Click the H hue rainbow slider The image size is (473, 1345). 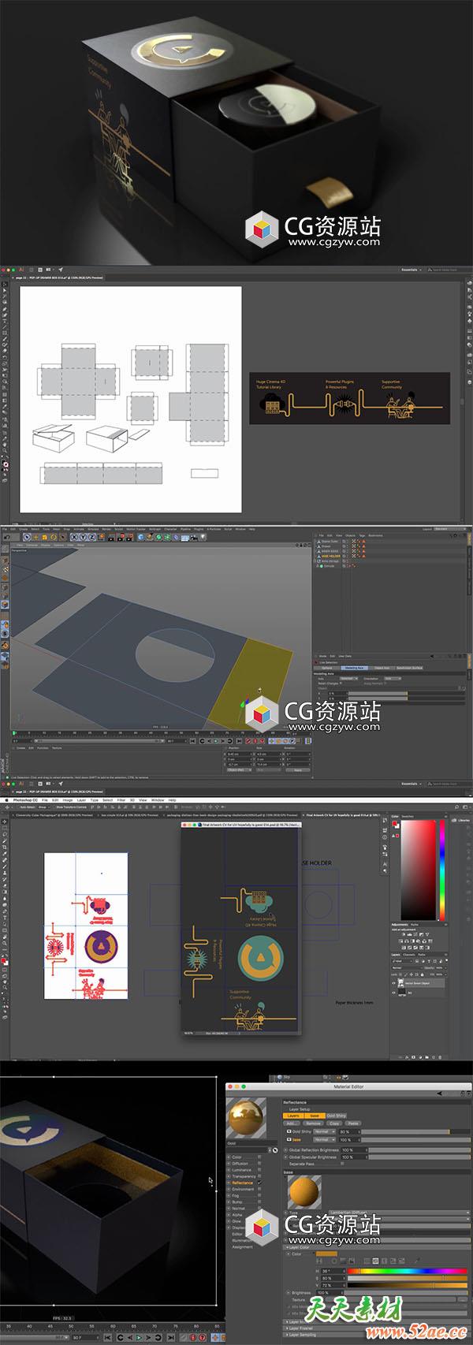point(407,1271)
